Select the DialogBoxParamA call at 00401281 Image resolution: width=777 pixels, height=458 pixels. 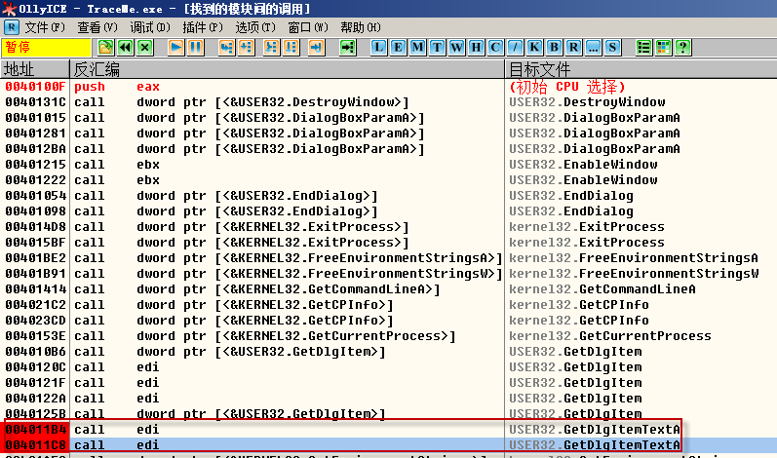click(x=388, y=134)
